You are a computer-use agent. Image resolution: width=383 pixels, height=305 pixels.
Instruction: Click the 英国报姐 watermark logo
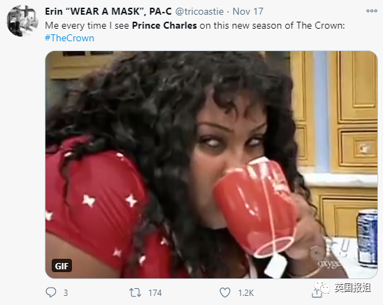(x=342, y=288)
